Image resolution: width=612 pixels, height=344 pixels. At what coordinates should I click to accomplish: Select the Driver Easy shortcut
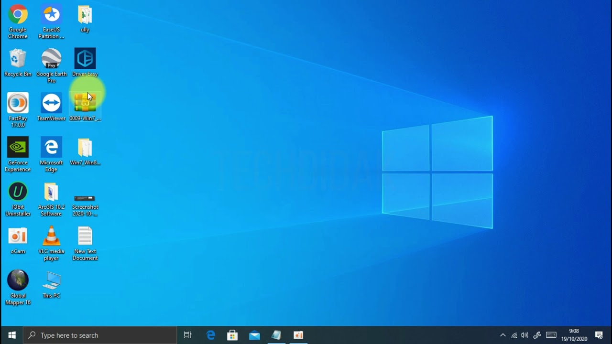click(85, 63)
